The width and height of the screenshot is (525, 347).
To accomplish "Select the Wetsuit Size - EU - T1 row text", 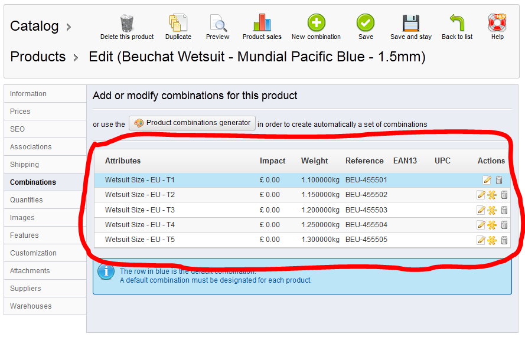I will [x=140, y=180].
